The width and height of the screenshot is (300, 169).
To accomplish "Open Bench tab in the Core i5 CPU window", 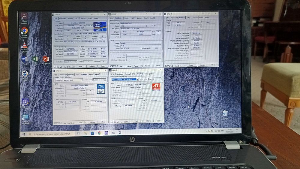I will click(90, 18).
